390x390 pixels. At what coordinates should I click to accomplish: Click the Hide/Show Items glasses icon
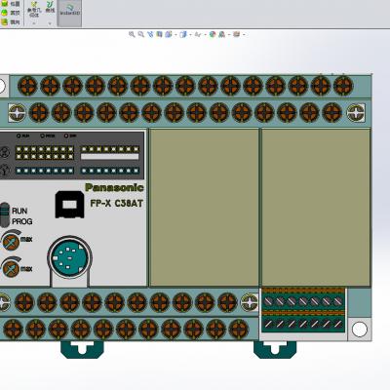click(198, 34)
